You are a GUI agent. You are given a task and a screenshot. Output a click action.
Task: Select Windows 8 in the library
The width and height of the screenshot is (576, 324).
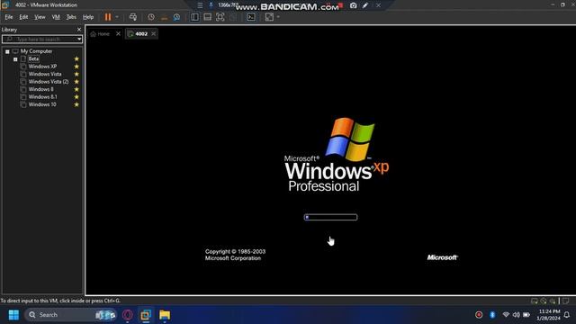tap(40, 89)
